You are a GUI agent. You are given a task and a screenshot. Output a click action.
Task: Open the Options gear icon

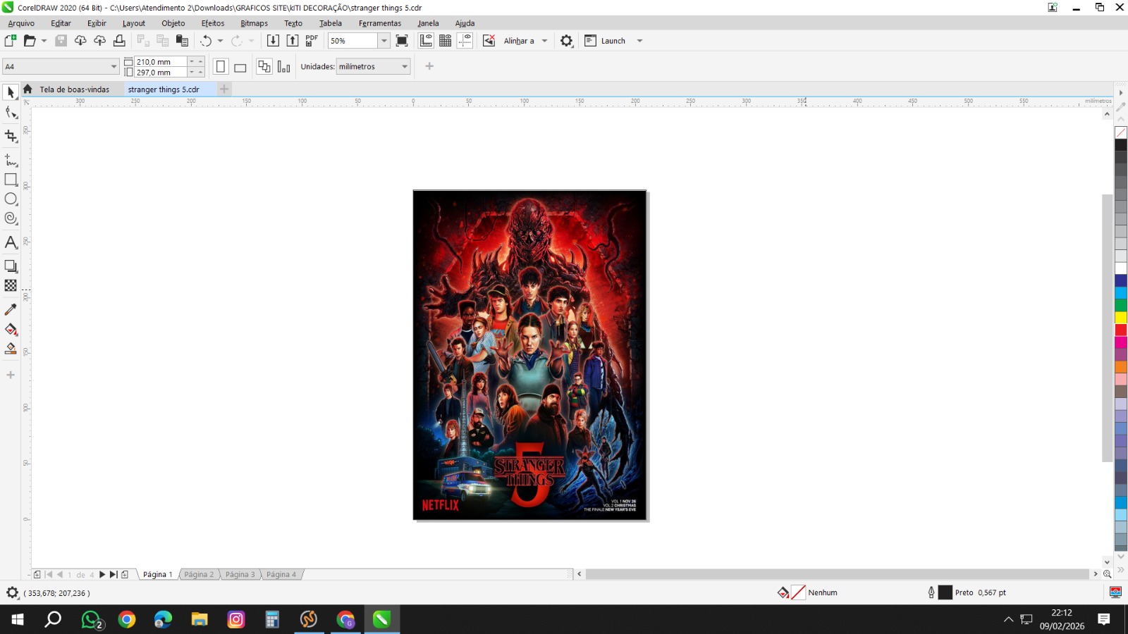click(566, 41)
